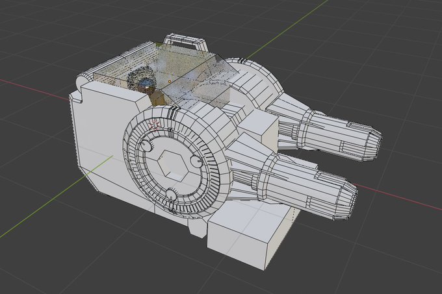This screenshot has height=294, width=442.
Task: Select the bottom round knob on the wheel face
Action: [171, 195]
